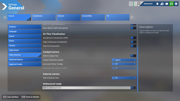180x101 pixels.
Task: Toggle HUD in walkaround view switch
Action: click(x=133, y=88)
